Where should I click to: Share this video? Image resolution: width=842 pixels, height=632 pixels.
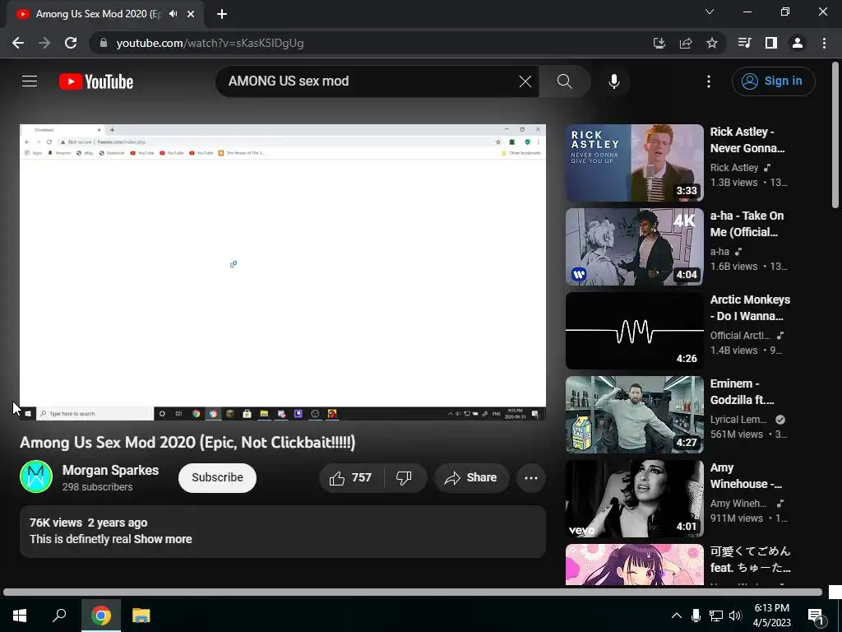click(471, 478)
